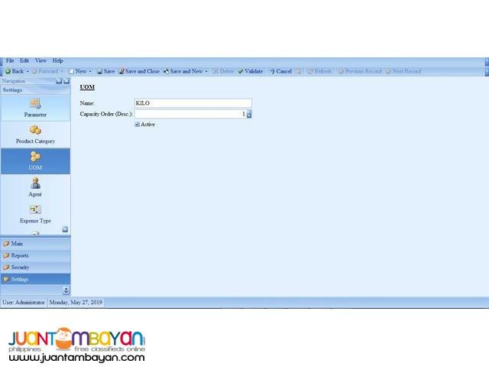Go to Previous Record
The image size is (489, 367).
(360, 71)
